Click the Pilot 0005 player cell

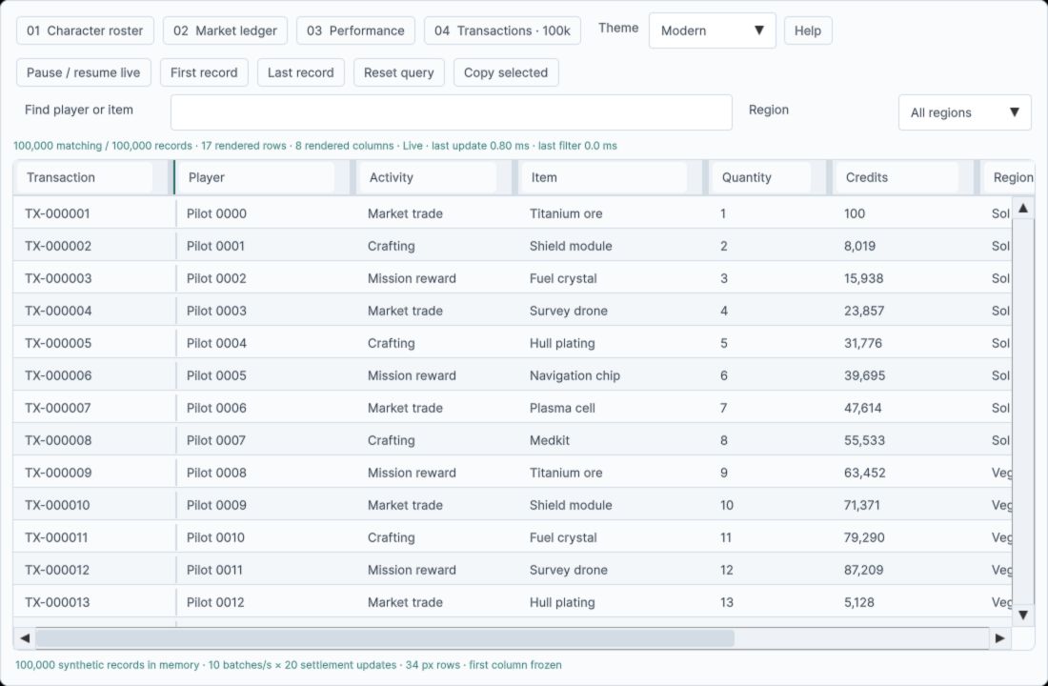click(266, 375)
